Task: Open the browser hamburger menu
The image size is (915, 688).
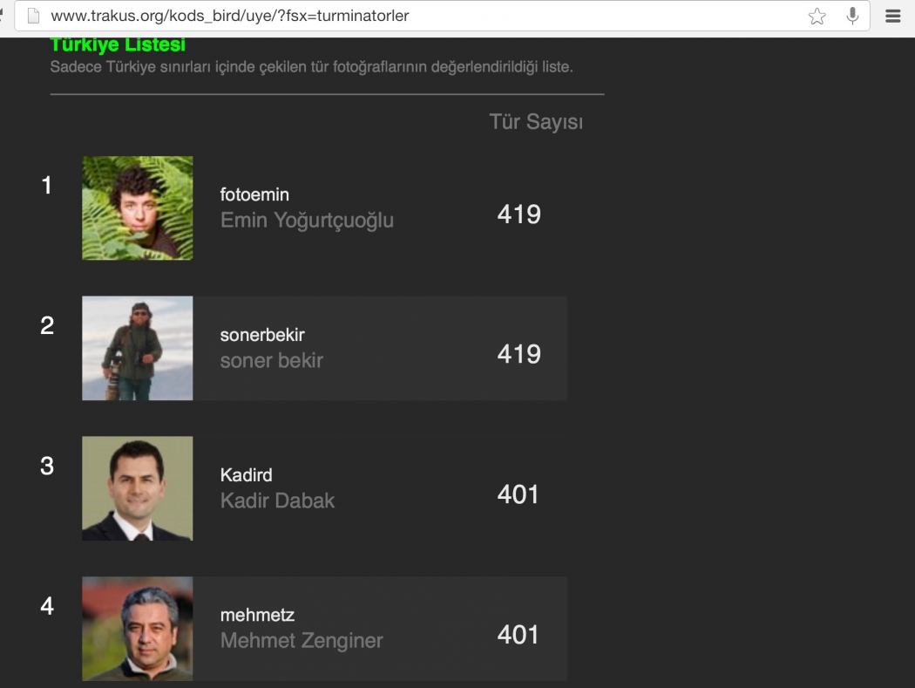Action: coord(893,16)
